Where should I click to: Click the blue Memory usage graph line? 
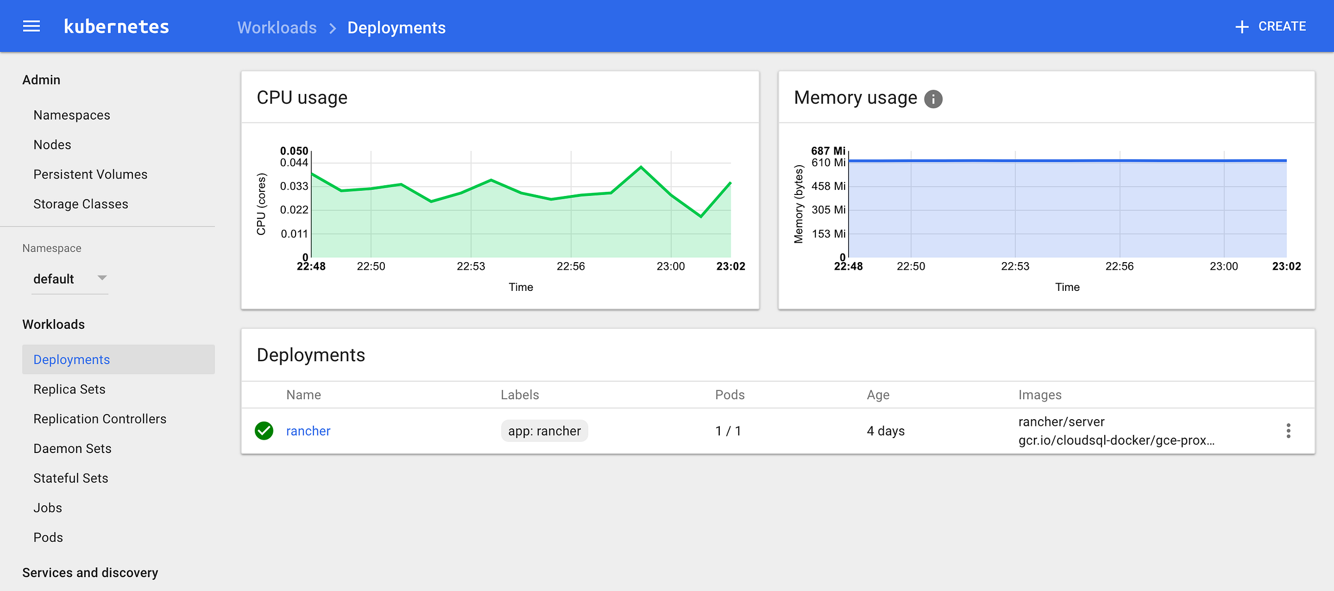click(x=1067, y=161)
